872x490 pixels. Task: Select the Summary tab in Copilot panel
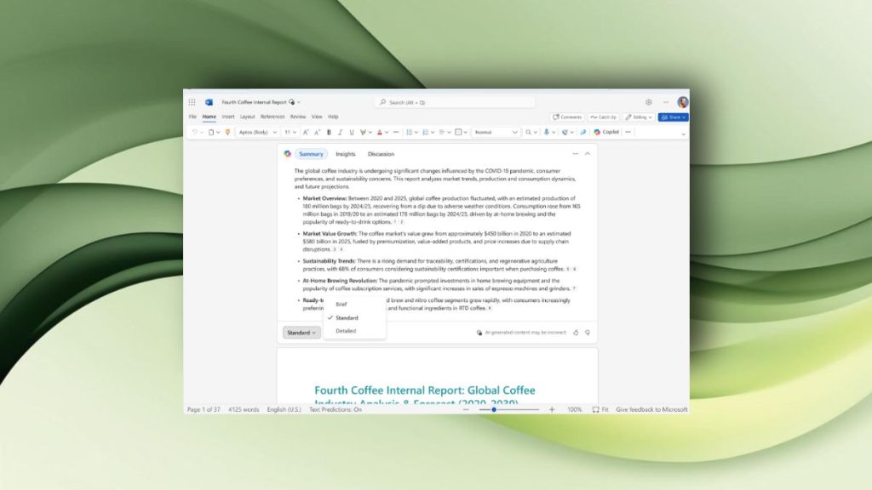pos(311,154)
